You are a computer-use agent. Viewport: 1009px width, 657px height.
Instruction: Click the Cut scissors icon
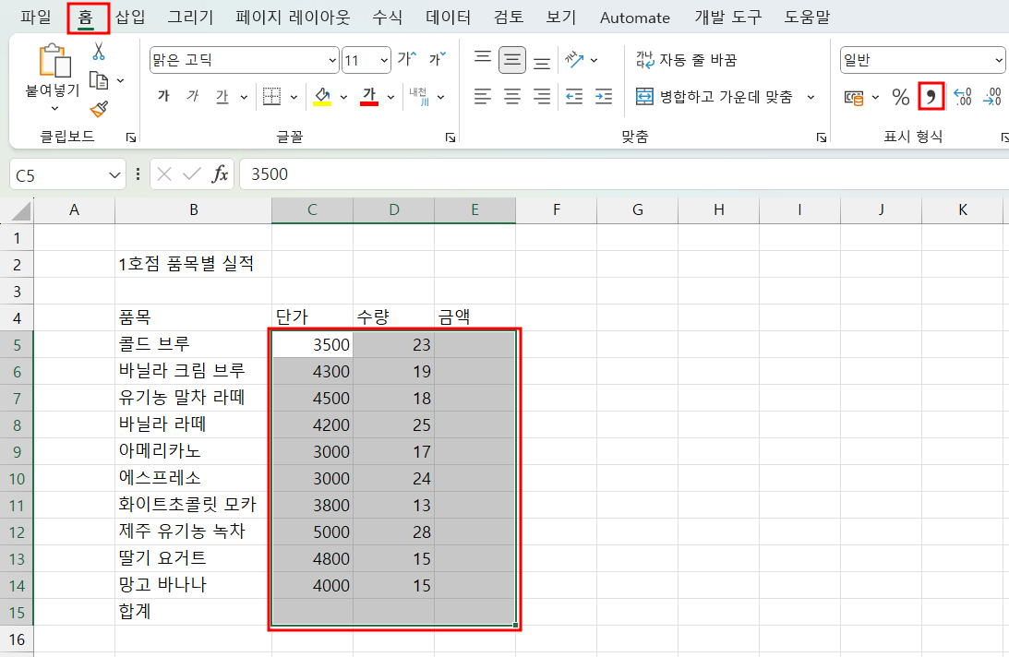click(x=99, y=51)
